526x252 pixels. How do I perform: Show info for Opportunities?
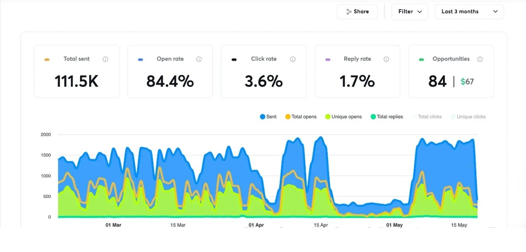point(480,59)
